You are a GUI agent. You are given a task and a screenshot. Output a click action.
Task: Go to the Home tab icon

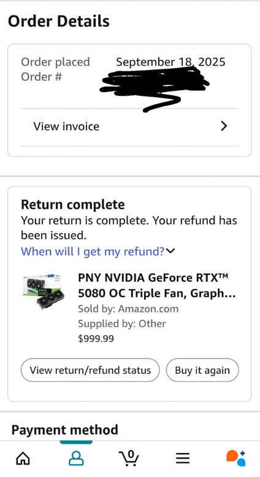23,459
